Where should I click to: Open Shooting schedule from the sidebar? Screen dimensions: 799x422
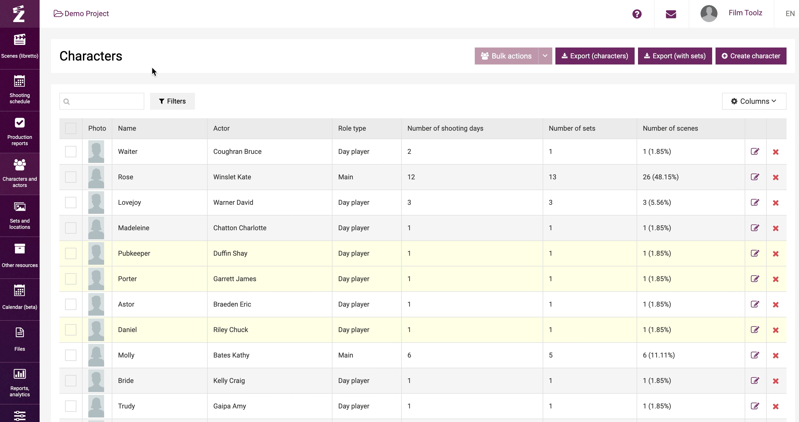[20, 90]
